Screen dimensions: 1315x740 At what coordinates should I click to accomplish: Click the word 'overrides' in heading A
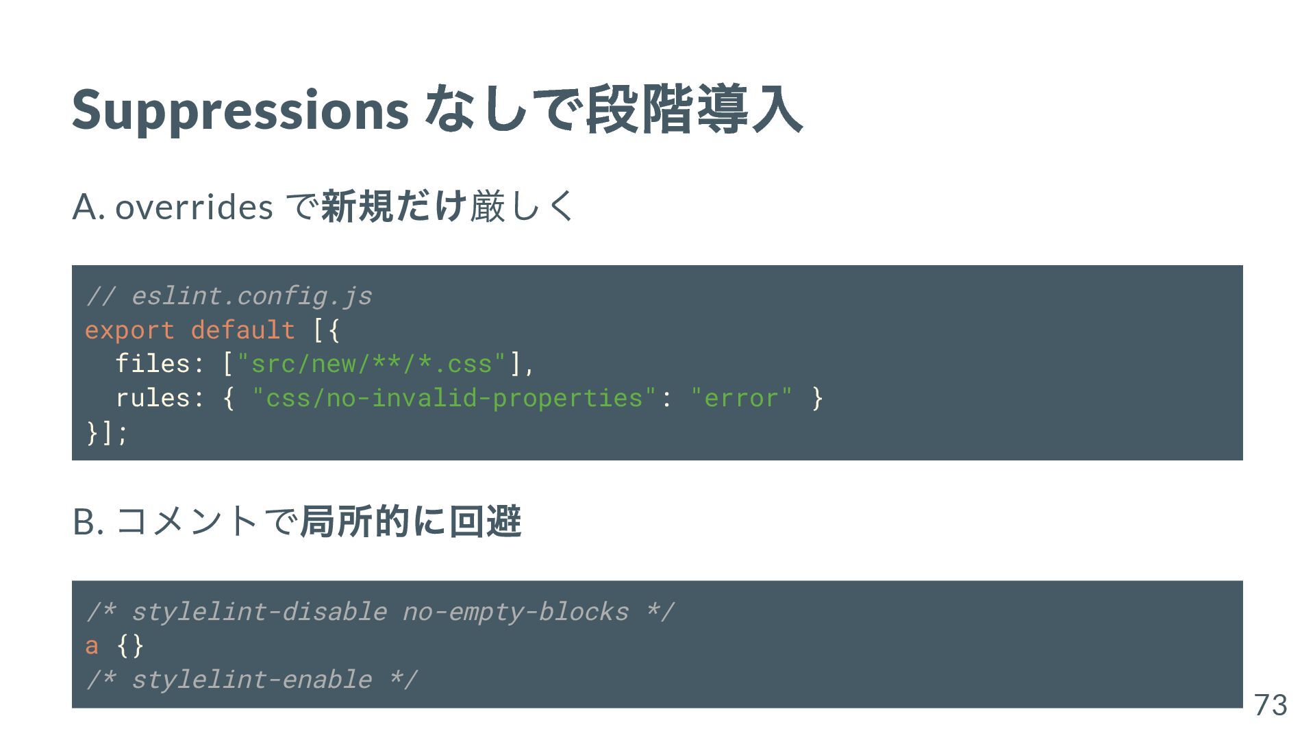(x=195, y=207)
